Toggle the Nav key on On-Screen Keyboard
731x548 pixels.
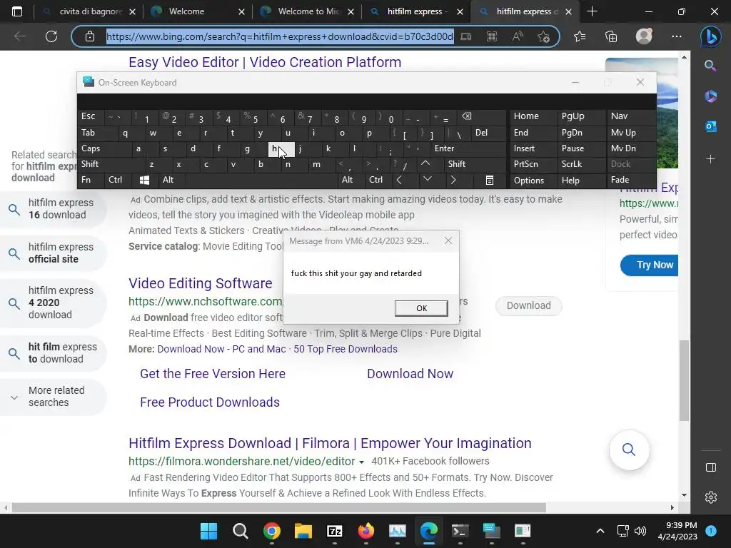tap(631, 116)
